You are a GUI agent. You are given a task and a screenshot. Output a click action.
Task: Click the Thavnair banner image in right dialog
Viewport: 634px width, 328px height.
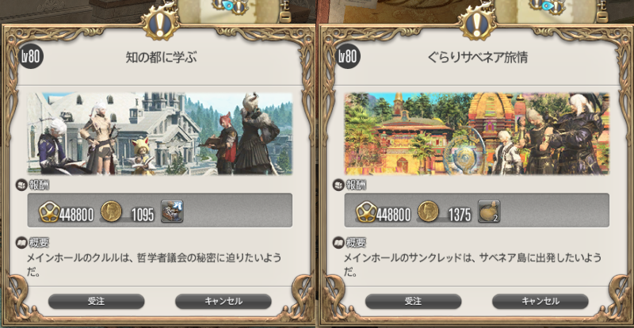(x=477, y=133)
